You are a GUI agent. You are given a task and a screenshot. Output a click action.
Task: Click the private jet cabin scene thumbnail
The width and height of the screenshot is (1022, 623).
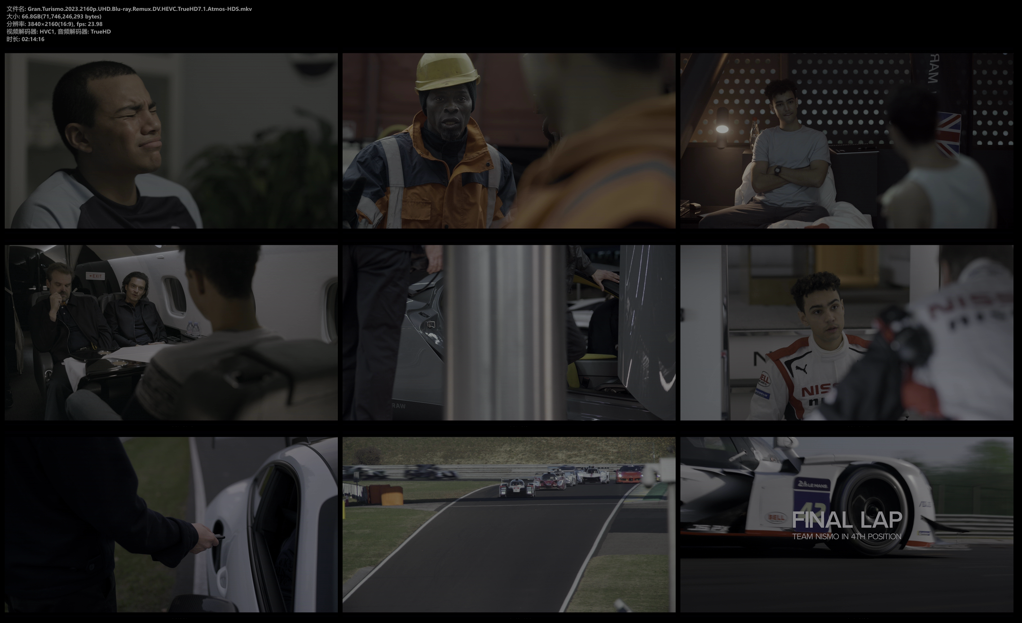point(171,332)
